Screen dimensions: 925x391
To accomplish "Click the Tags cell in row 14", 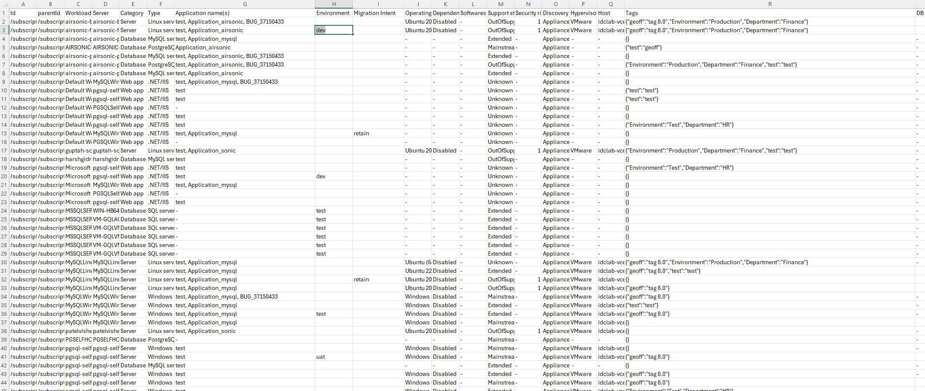I will coord(770,125).
